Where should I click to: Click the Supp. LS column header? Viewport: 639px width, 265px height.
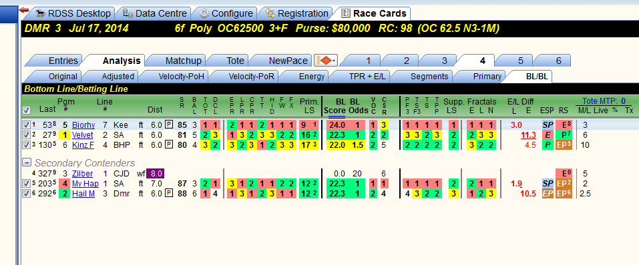[453, 106]
